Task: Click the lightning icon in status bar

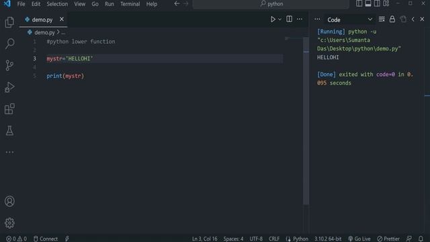Action: pos(67,239)
